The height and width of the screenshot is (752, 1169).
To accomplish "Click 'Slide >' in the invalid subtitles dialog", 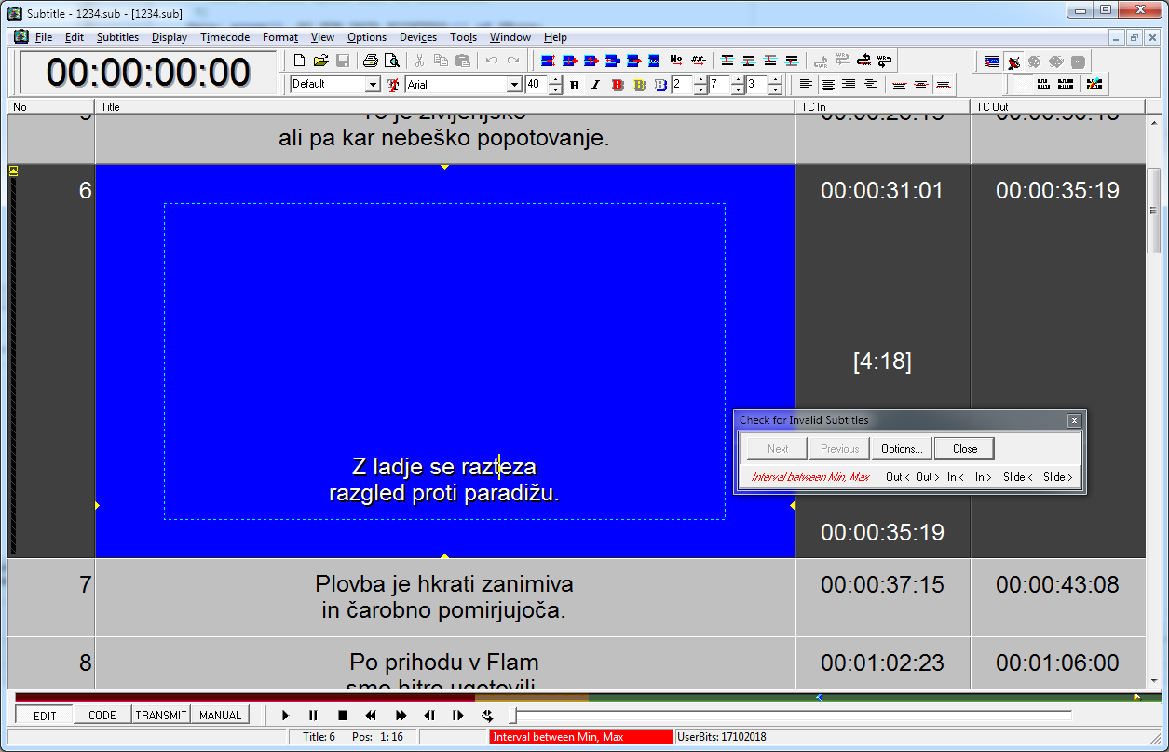I will [1058, 477].
